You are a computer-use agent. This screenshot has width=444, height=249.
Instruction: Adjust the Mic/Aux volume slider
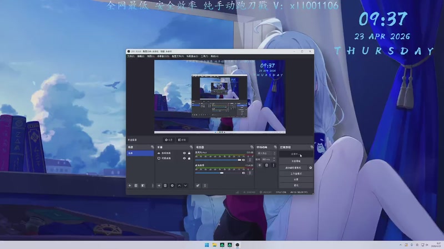coord(218,160)
